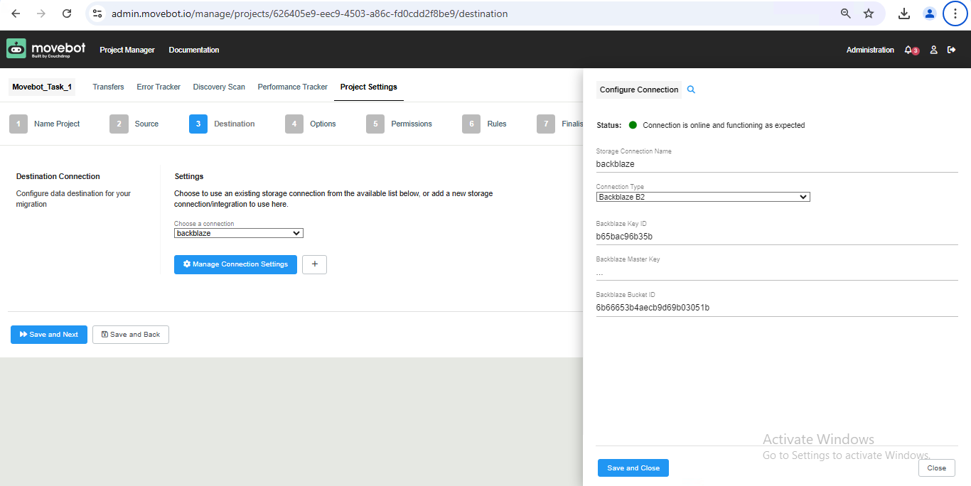Edit the Backblaze Master Key field
This screenshot has width=971, height=486.
[777, 272]
